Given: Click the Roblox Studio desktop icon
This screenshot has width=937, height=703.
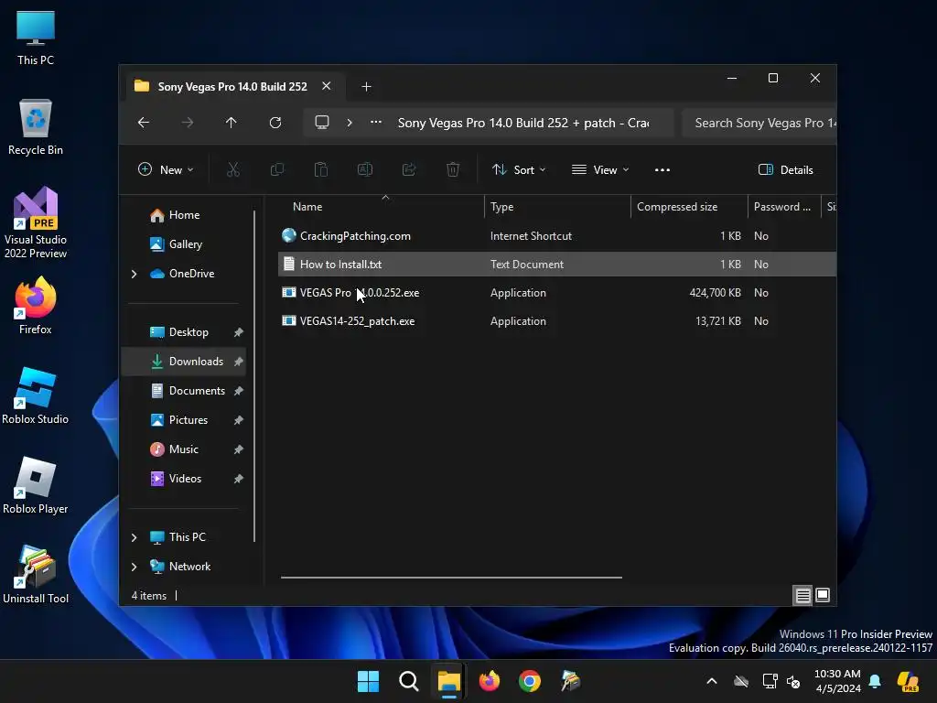Looking at the screenshot, I should click(36, 395).
